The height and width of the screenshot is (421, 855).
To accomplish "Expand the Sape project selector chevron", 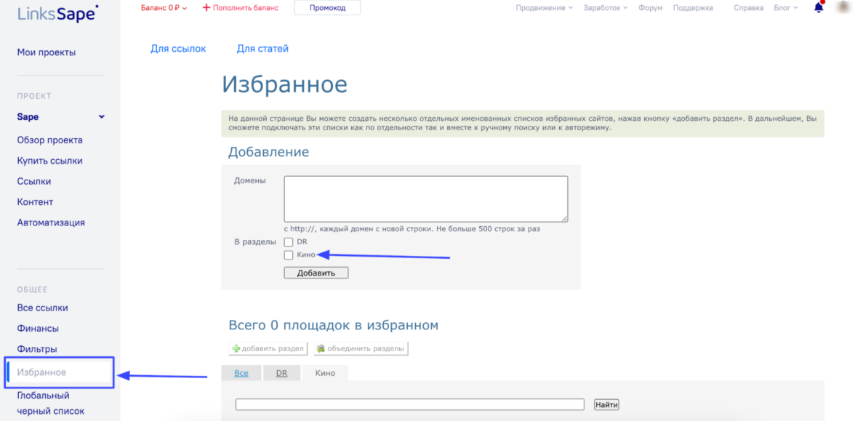I will click(x=102, y=116).
